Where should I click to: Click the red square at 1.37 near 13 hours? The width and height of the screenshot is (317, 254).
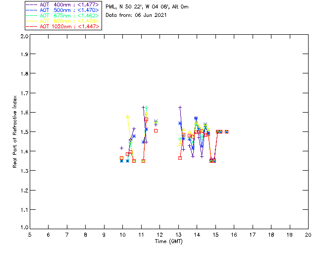point(180,158)
